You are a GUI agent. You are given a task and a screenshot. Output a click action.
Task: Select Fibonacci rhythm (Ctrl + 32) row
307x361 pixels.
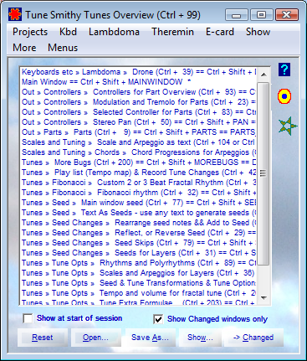tap(139, 193)
